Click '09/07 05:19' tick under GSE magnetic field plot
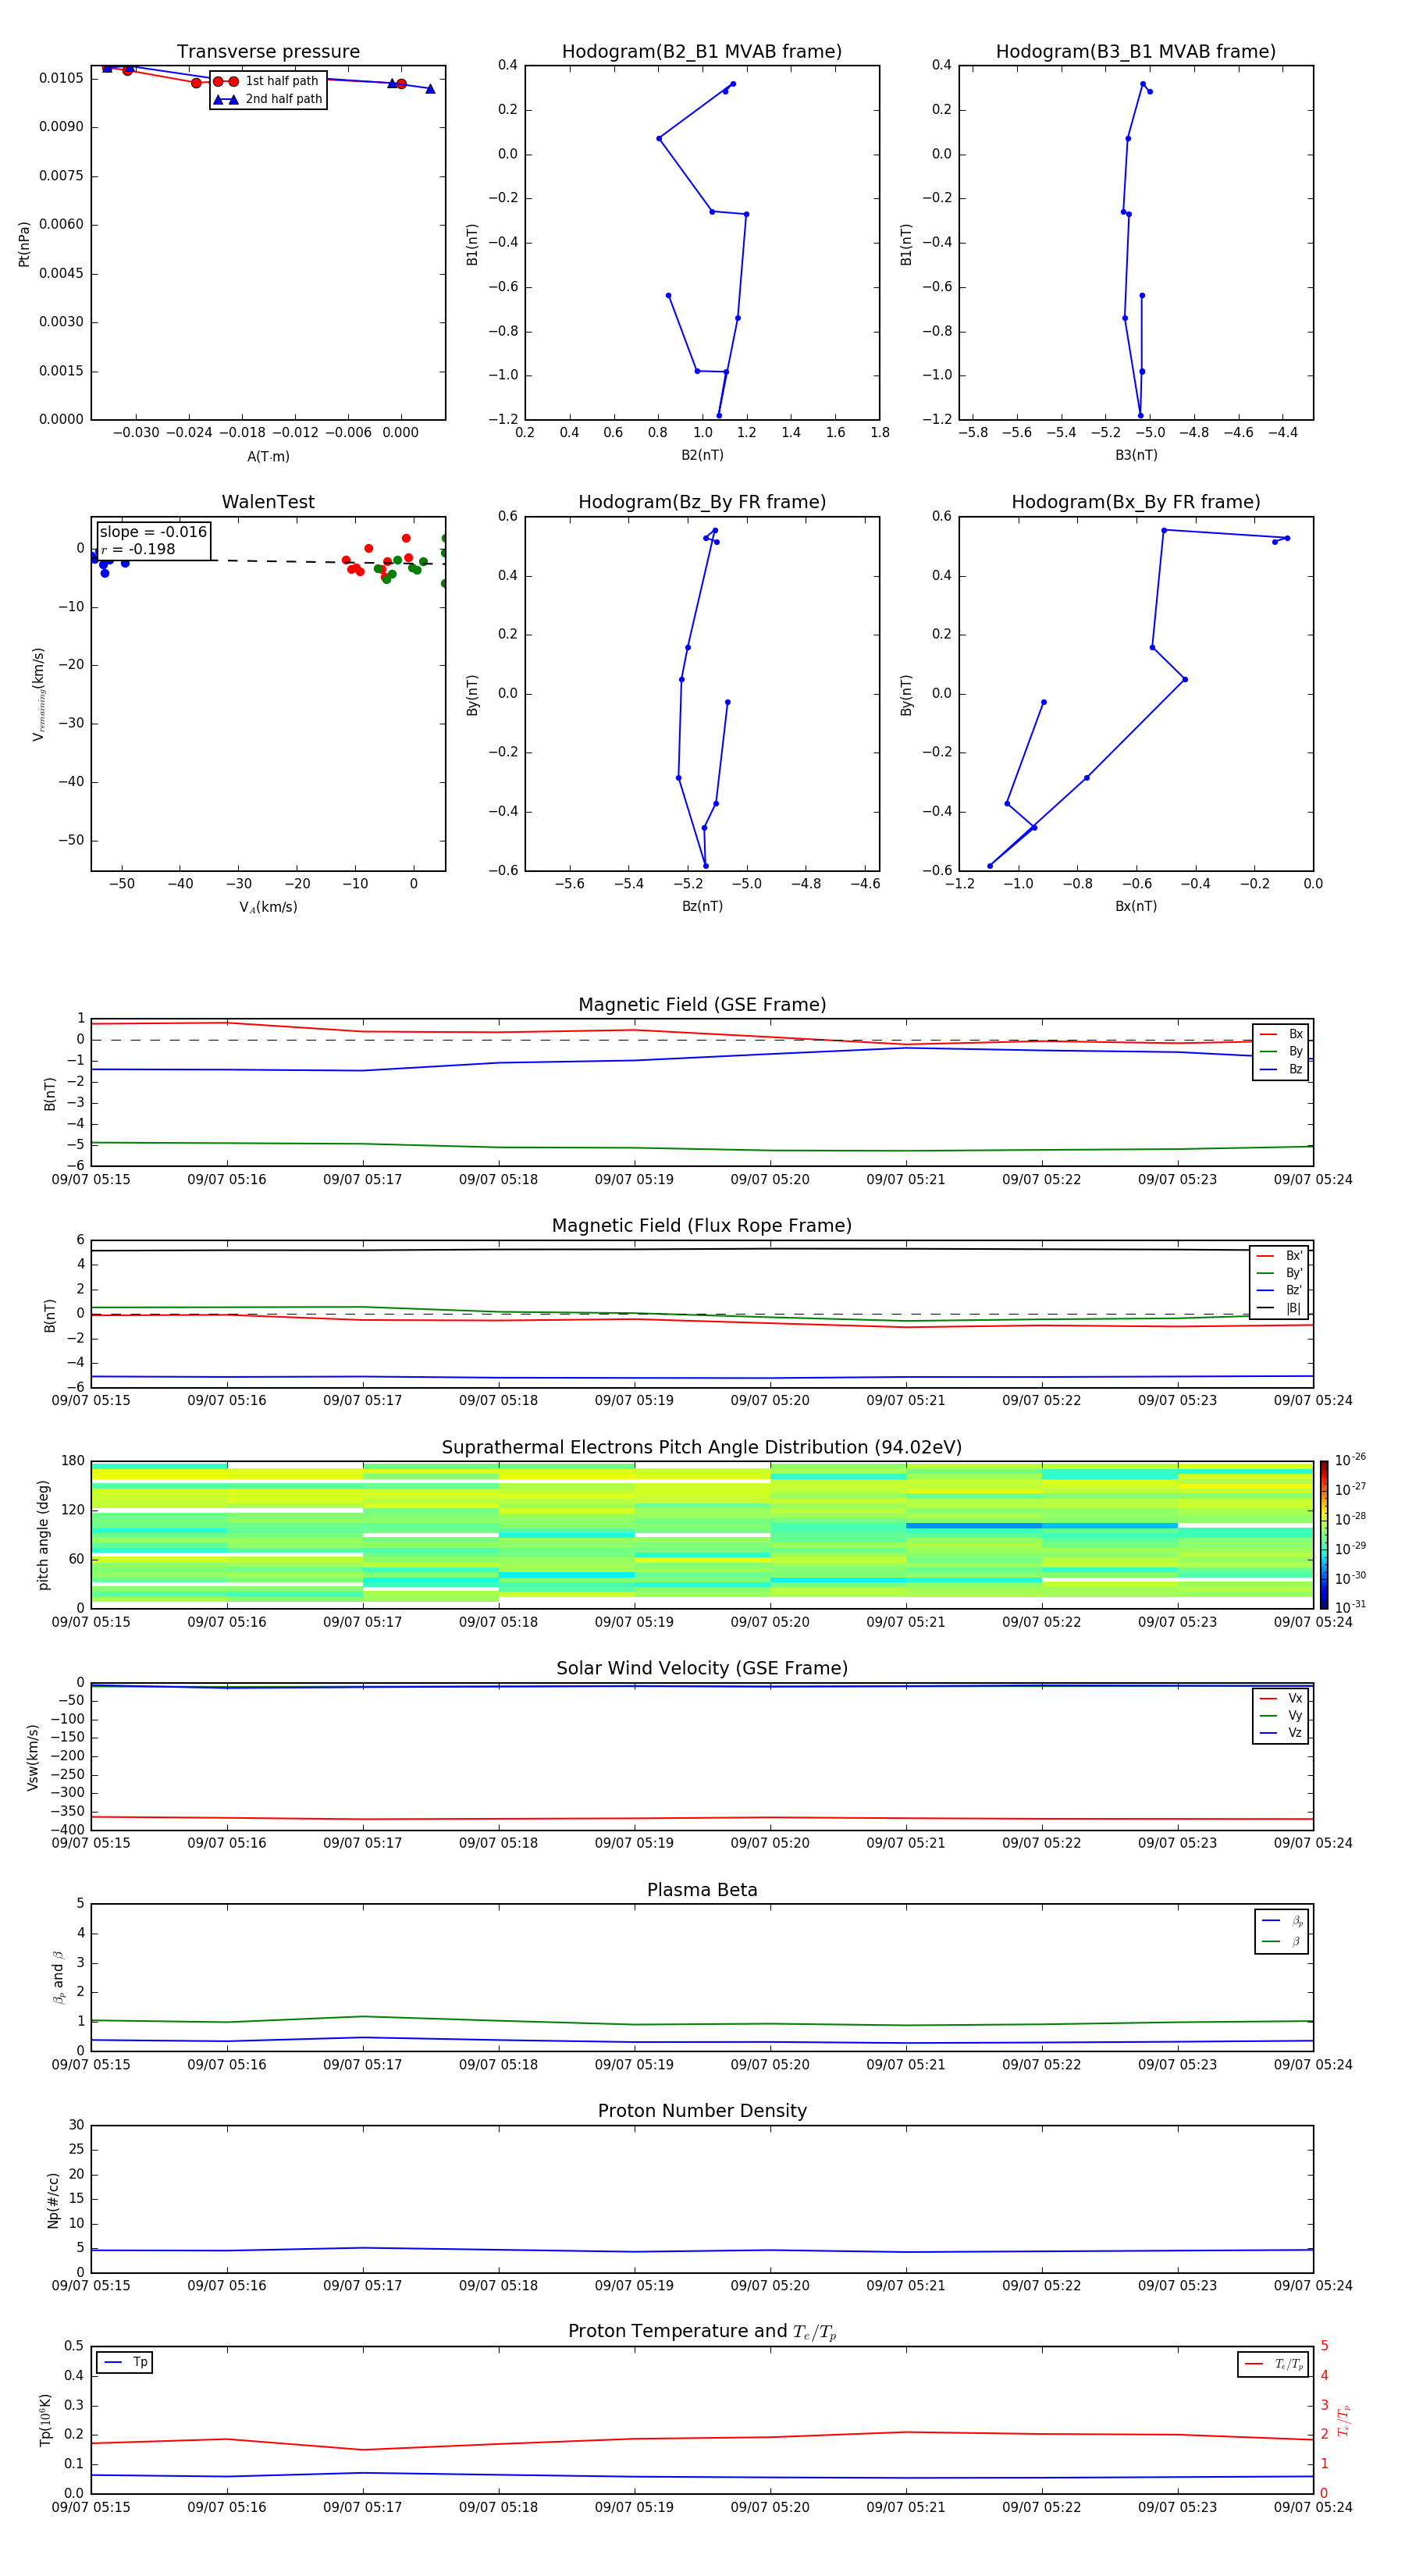Image resolution: width=1405 pixels, height=2576 pixels. pos(634,1180)
